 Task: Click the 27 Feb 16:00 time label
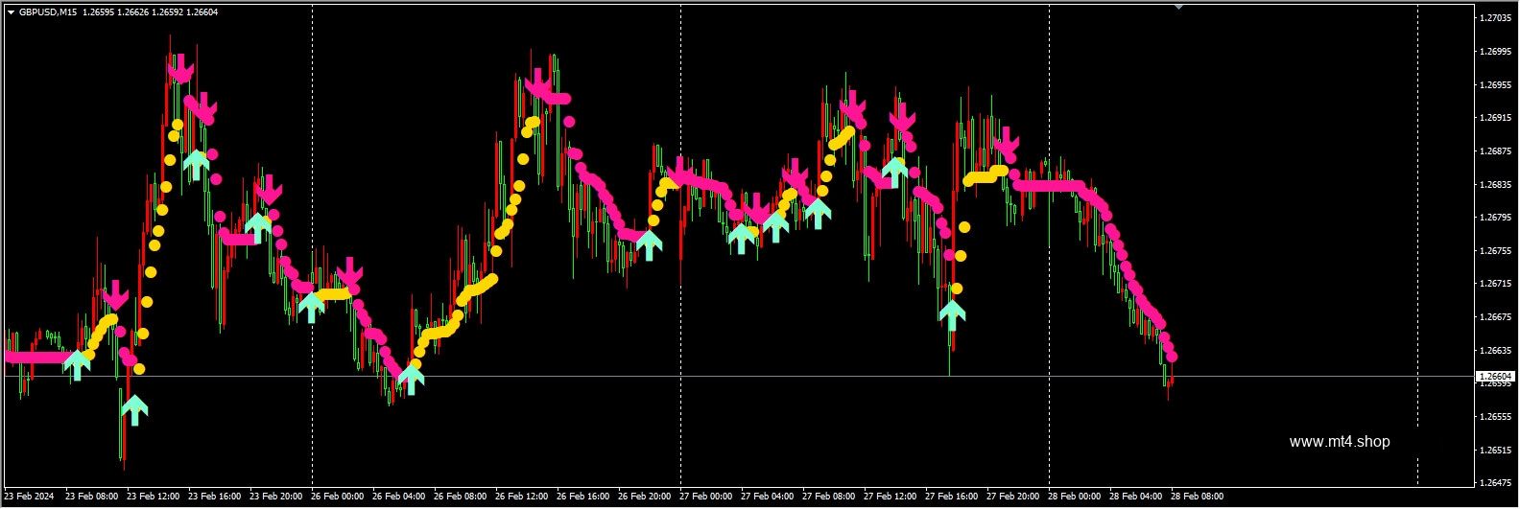[x=952, y=497]
